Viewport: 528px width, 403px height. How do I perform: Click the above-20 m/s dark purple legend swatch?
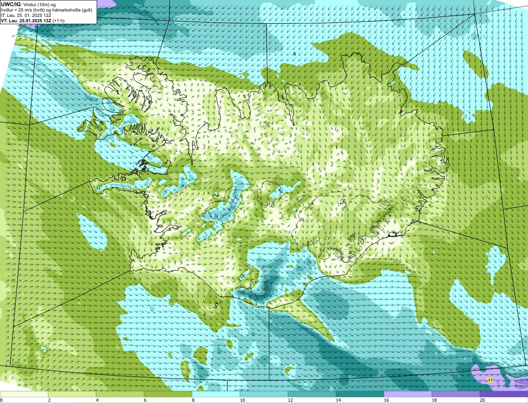pyautogui.click(x=504, y=394)
